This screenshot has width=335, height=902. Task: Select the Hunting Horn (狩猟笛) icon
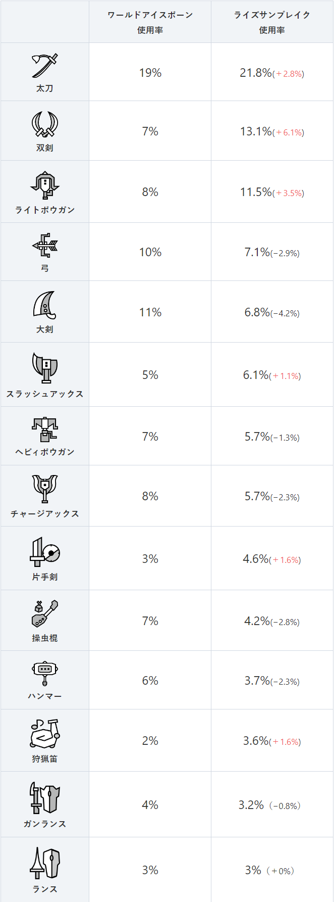[45, 734]
